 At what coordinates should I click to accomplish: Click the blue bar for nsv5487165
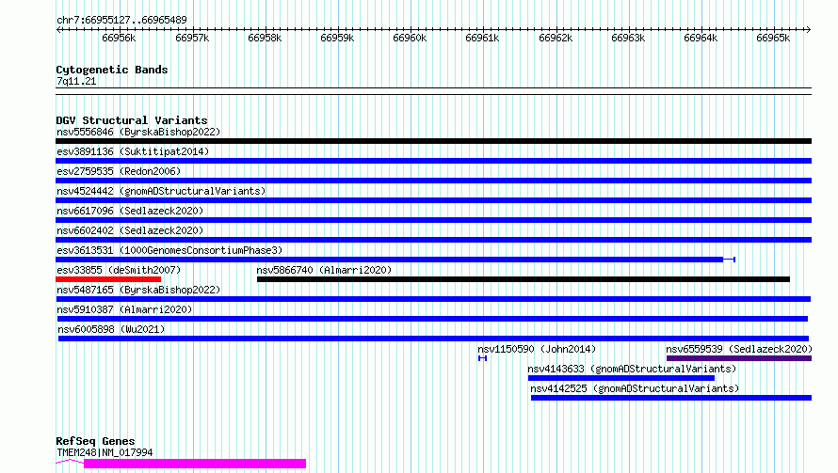click(433, 299)
